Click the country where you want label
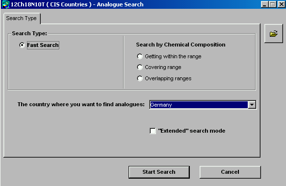286x186 pixels. pos(81,104)
